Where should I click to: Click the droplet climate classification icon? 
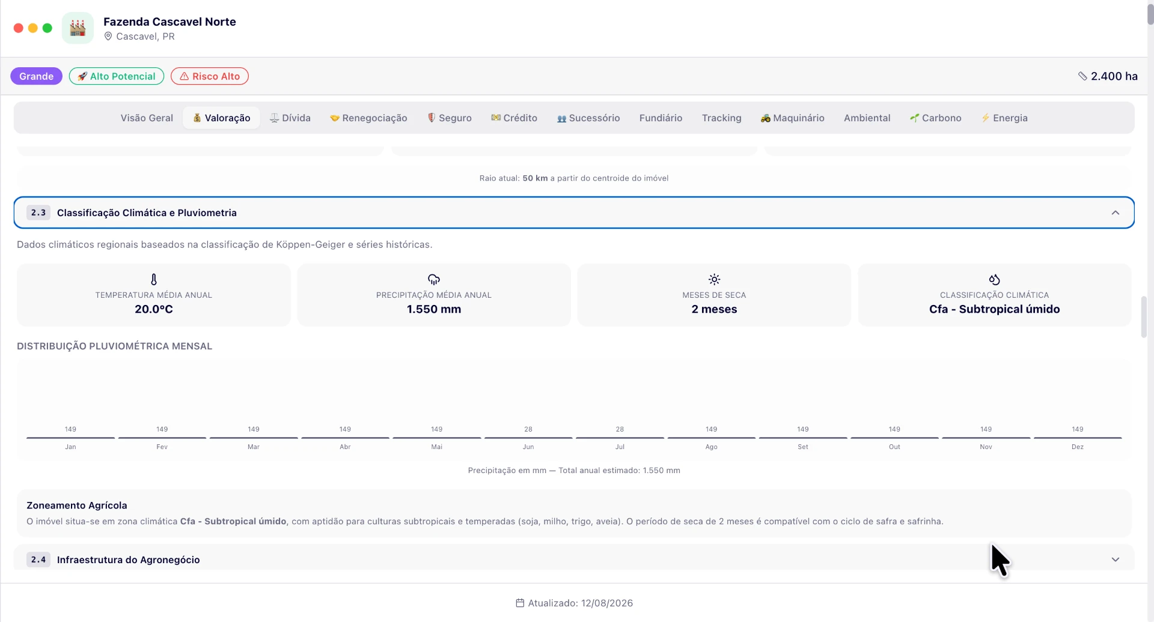tap(995, 279)
